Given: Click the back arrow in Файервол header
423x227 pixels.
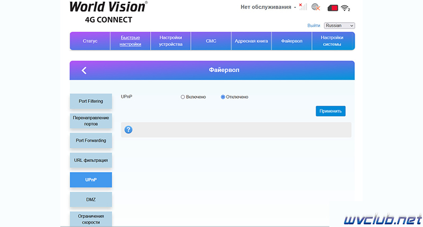Looking at the screenshot, I should click(x=84, y=71).
